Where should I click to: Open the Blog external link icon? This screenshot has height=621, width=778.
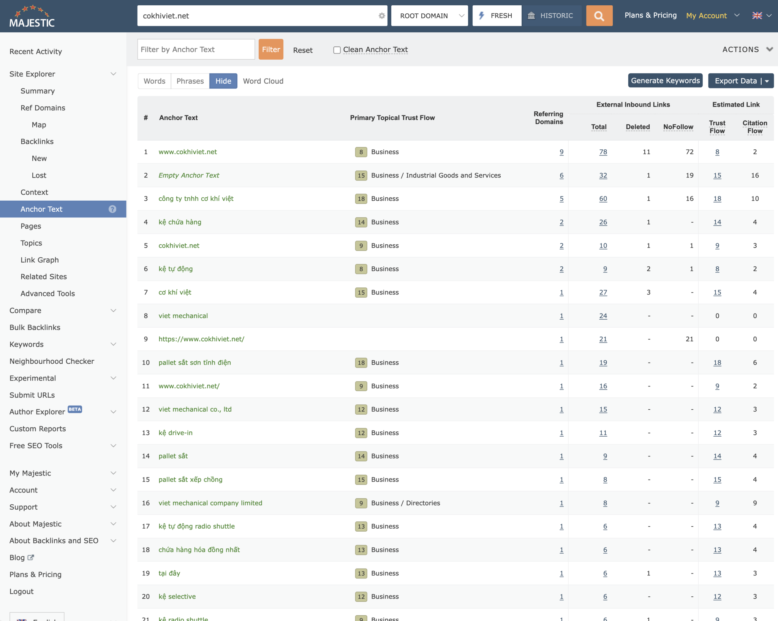click(31, 557)
